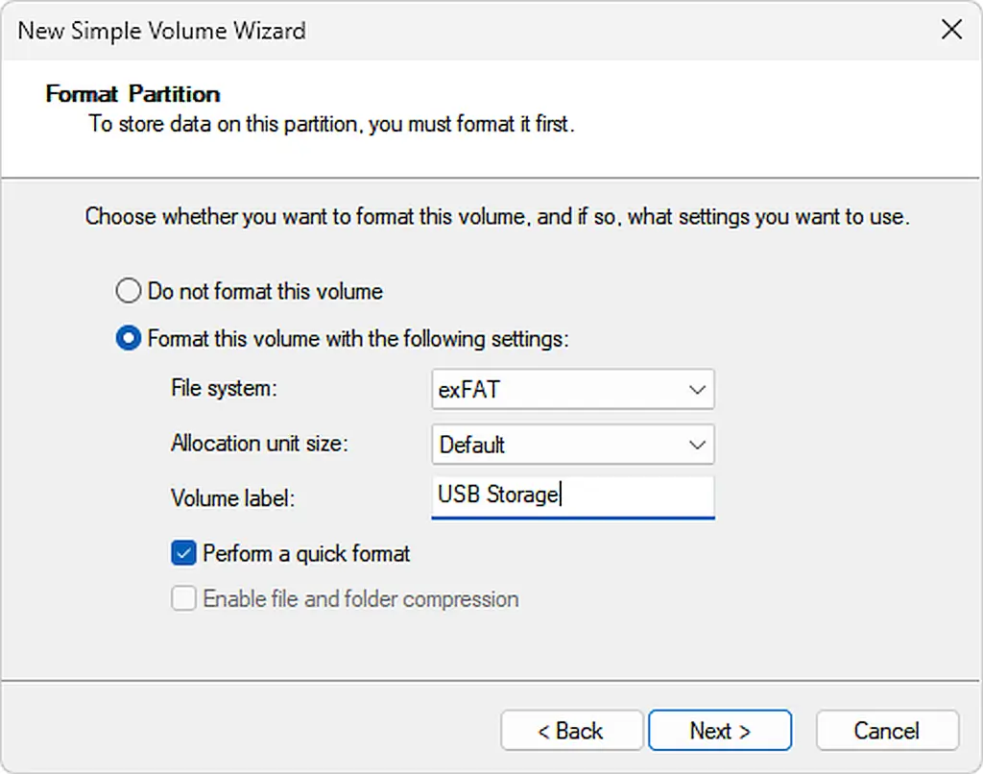Click inside the Volume label field

[595, 496]
